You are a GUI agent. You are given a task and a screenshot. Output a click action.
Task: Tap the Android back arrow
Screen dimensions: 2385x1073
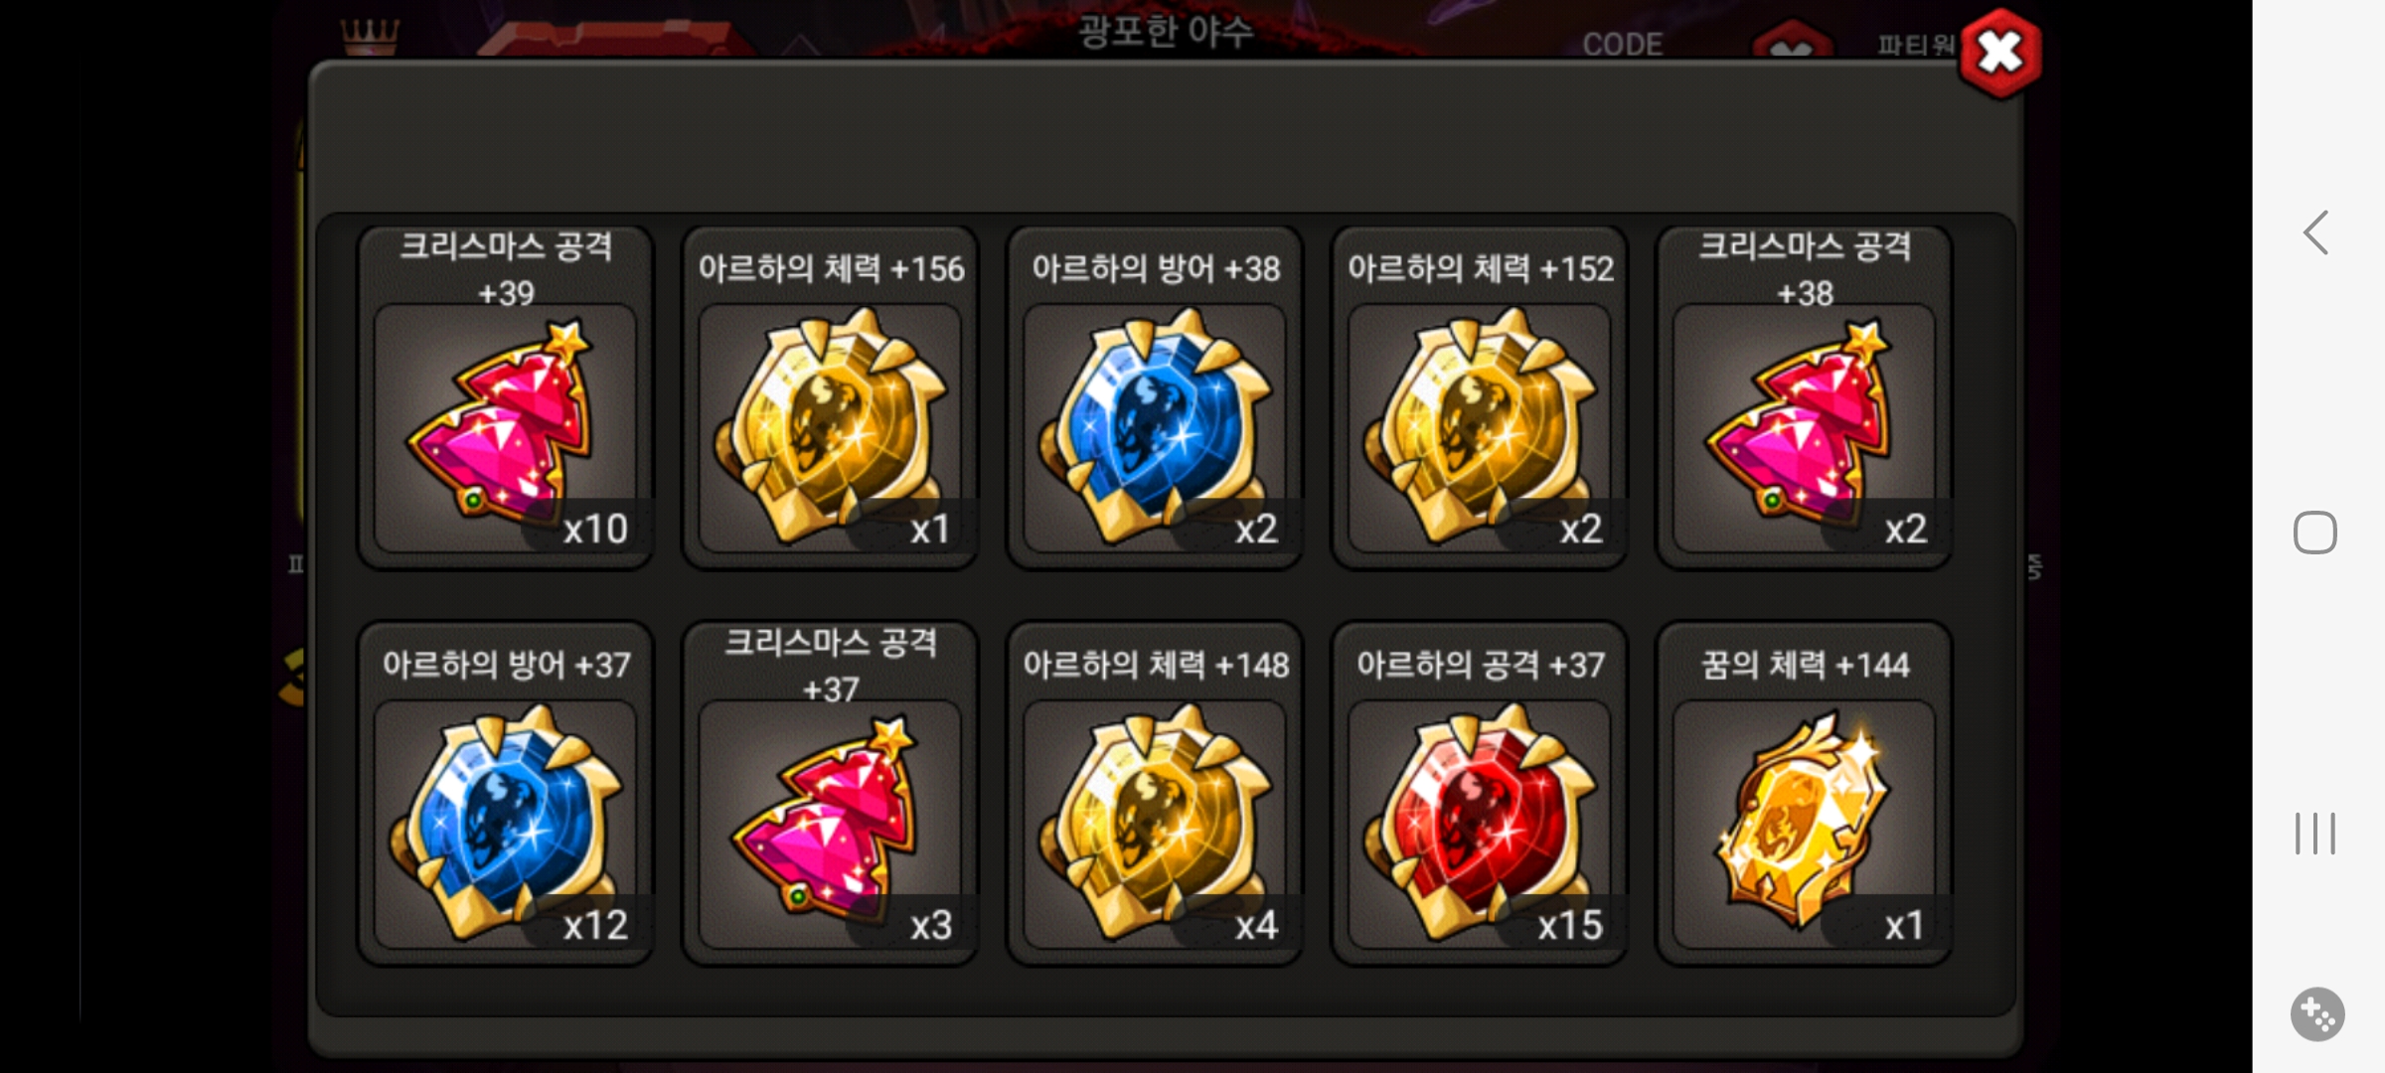tap(2316, 233)
